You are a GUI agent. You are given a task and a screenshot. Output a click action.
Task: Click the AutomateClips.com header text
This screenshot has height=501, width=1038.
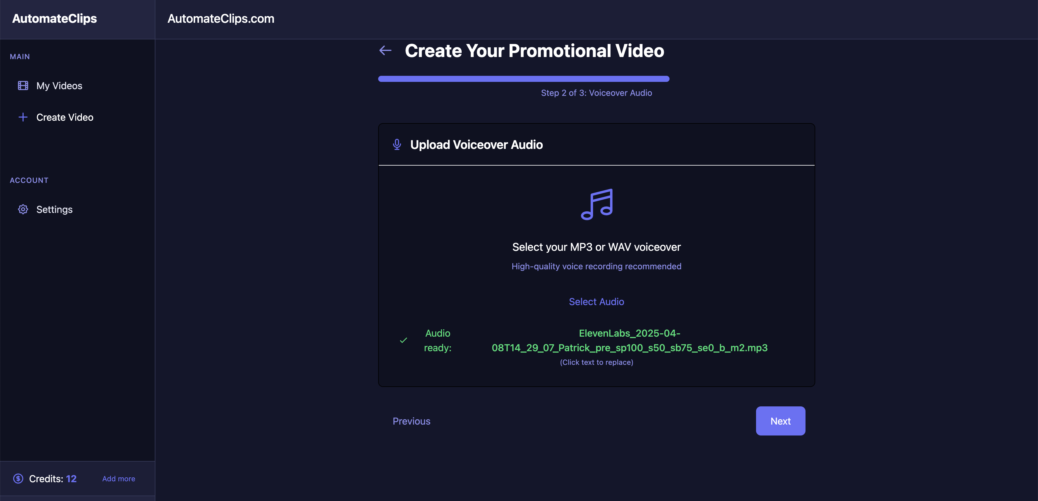click(x=221, y=18)
